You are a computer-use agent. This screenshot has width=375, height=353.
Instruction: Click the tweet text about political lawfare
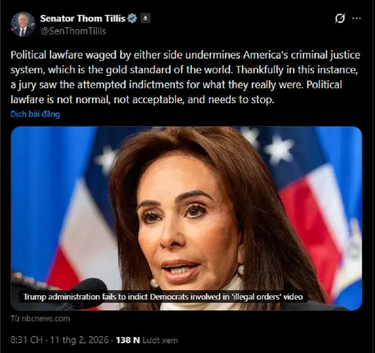coord(185,77)
